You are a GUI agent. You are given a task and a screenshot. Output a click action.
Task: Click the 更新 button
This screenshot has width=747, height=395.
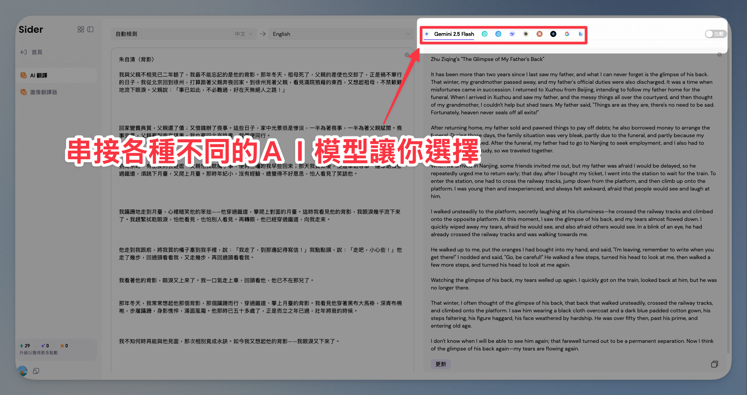point(441,364)
